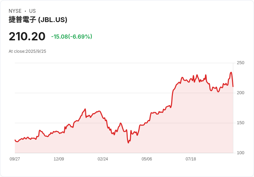Select the 02/24 date on the axis
The height and width of the screenshot is (177, 254).
pos(103,159)
